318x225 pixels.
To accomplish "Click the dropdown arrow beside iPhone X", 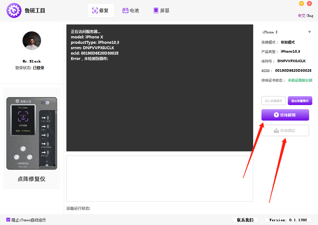I will coord(309,32).
